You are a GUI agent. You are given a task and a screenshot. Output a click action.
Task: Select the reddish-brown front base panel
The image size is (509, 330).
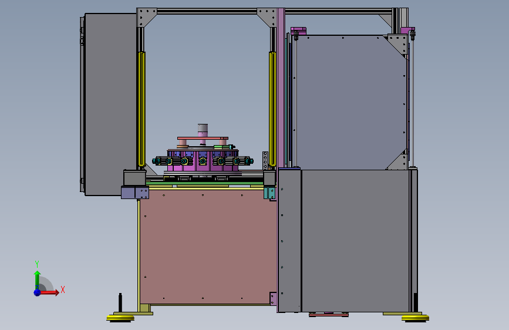pyautogui.click(x=208, y=247)
